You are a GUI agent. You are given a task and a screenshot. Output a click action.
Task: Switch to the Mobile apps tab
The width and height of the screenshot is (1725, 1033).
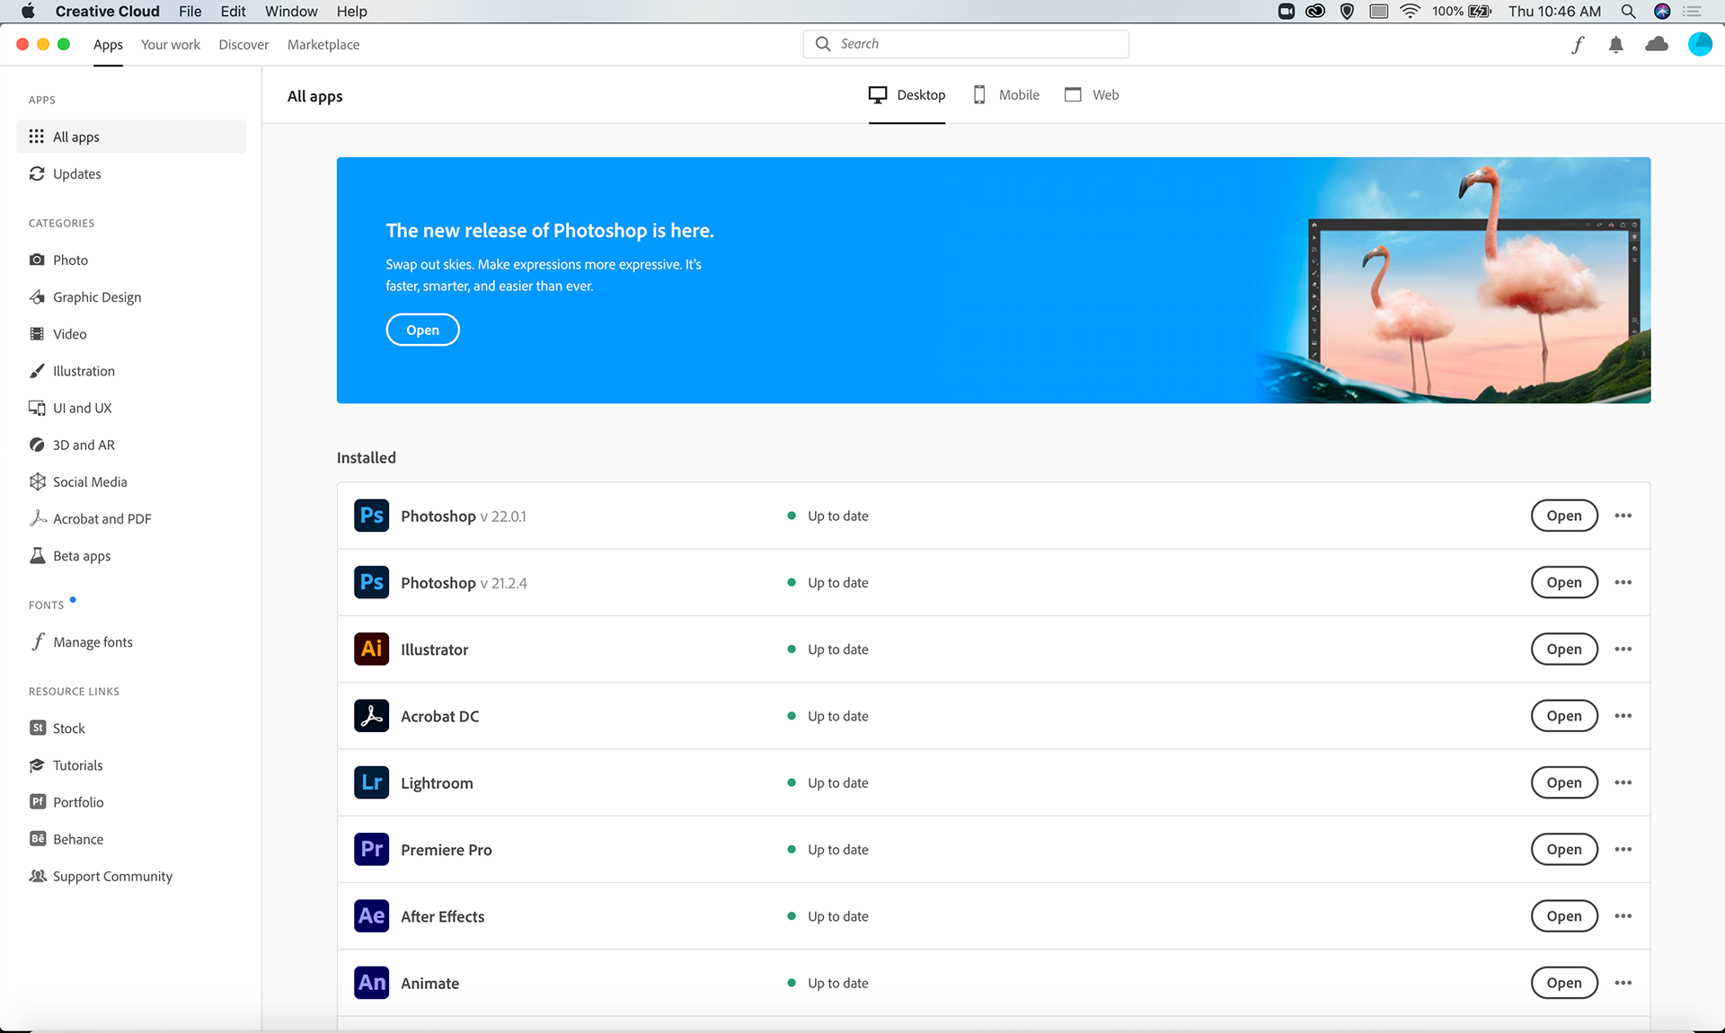pyautogui.click(x=1006, y=94)
